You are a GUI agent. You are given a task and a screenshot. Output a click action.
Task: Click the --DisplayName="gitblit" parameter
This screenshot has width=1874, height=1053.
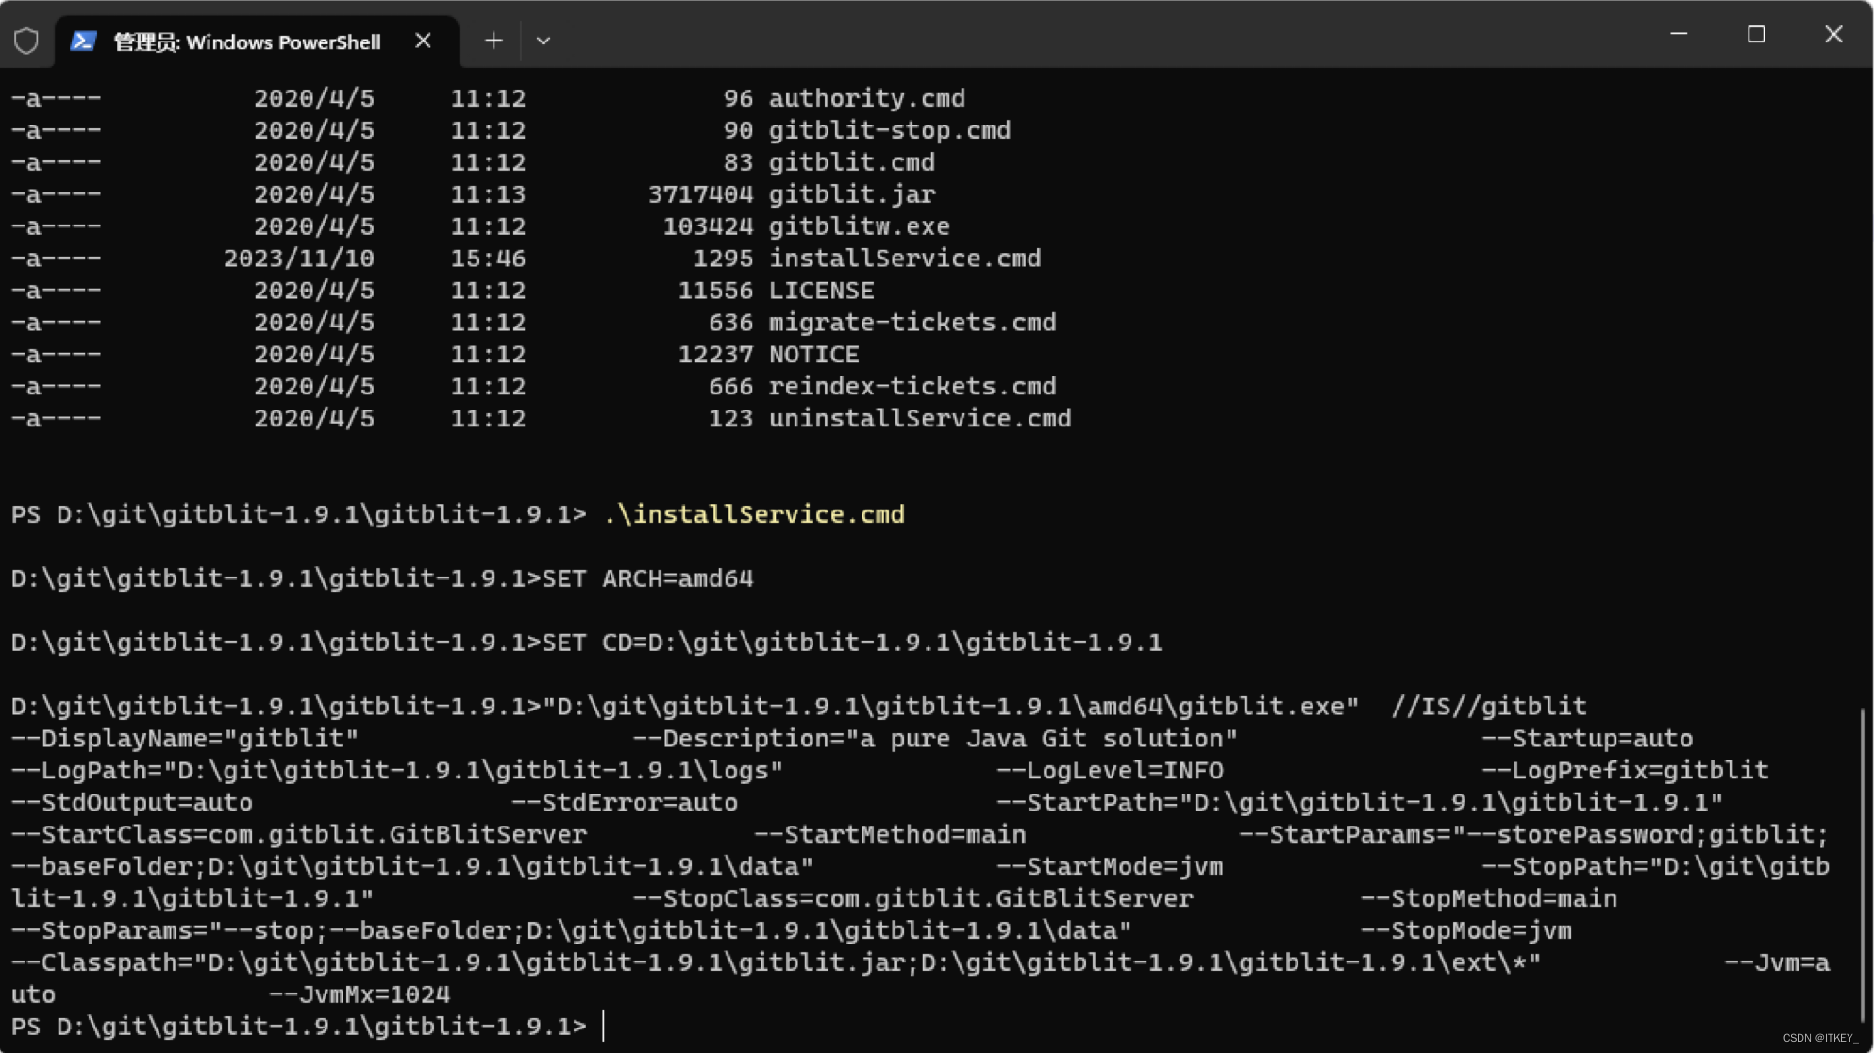tap(185, 739)
